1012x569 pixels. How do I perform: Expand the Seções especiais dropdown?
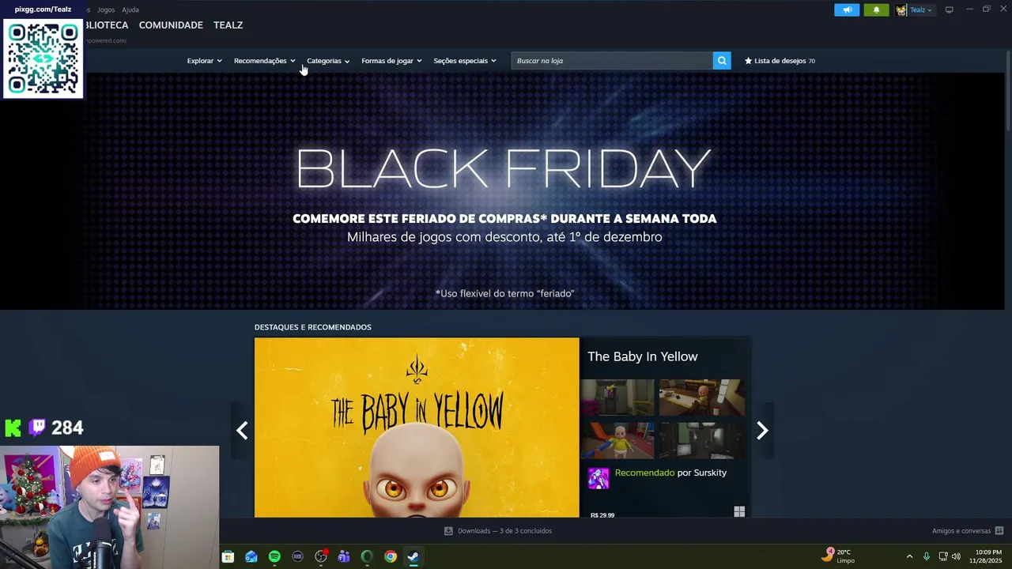465,61
